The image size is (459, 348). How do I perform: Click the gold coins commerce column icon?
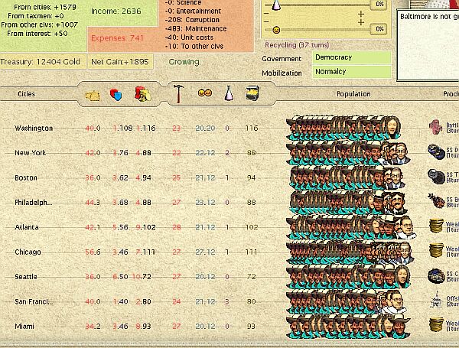pos(142,94)
